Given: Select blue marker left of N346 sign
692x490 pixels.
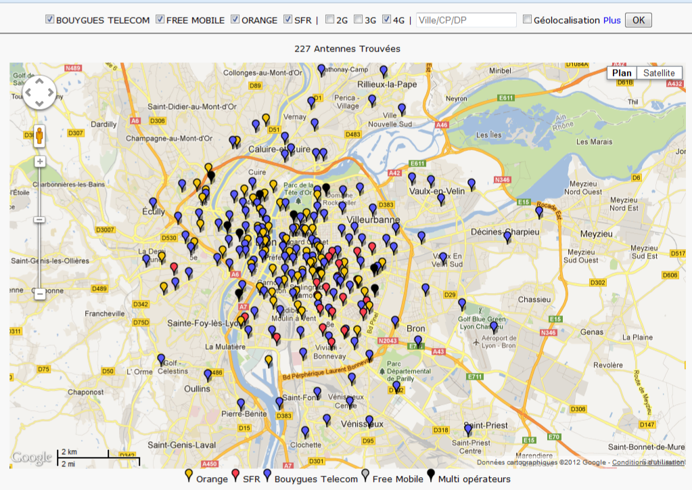Looking at the screenshot, I should point(471,184).
